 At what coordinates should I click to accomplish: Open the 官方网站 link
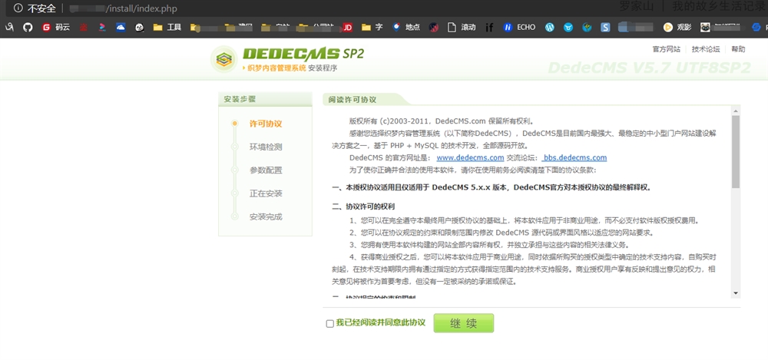tap(666, 49)
